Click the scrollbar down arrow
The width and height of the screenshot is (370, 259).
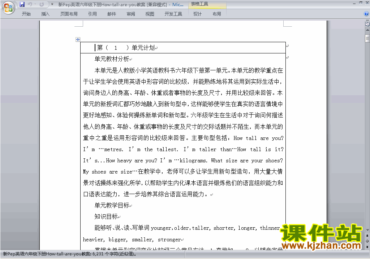367,230
